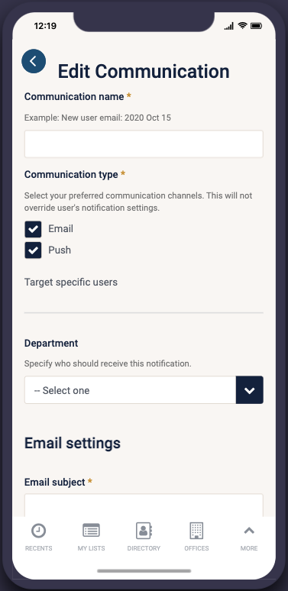Focus the Communication name input field

[144, 144]
